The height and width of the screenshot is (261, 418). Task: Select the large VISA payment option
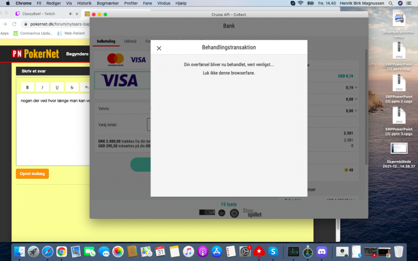pos(122,80)
